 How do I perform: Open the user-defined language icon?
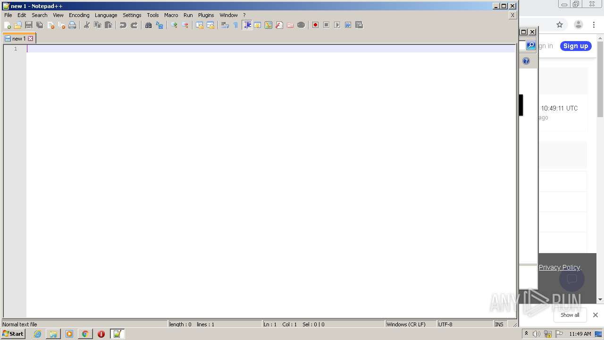coord(258,25)
